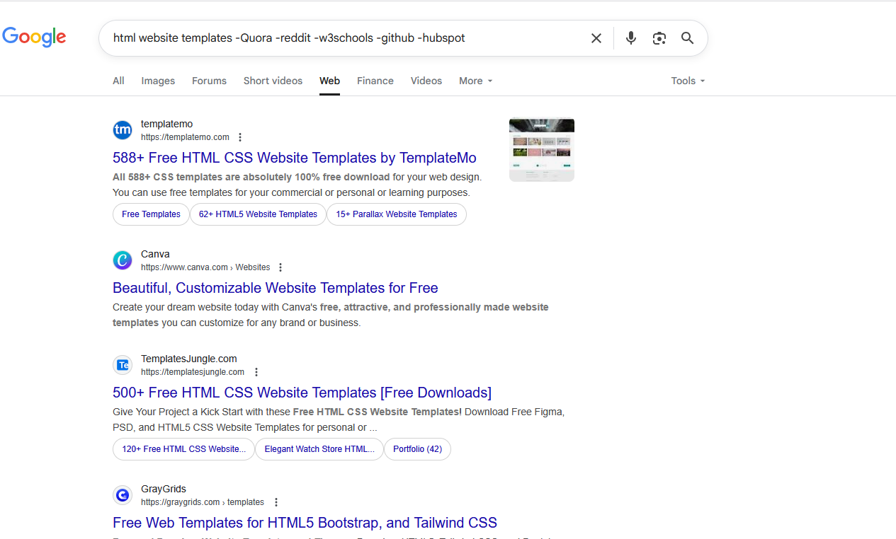Open three-dot menu for Canva result
896x539 pixels.
[280, 267]
